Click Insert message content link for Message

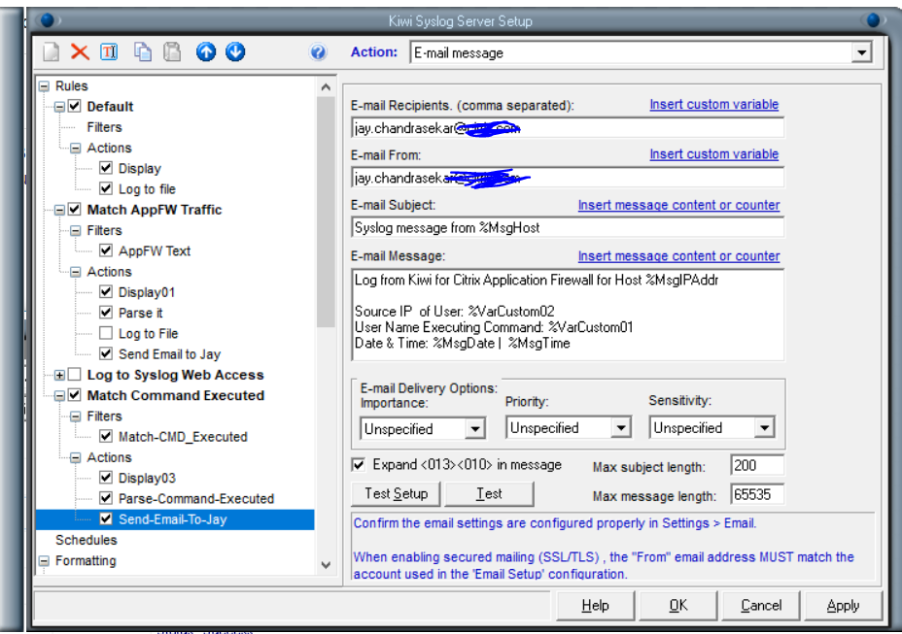click(x=678, y=256)
